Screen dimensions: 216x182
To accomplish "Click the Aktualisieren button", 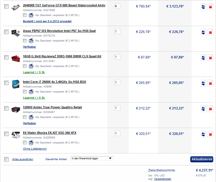I will coord(202,159).
